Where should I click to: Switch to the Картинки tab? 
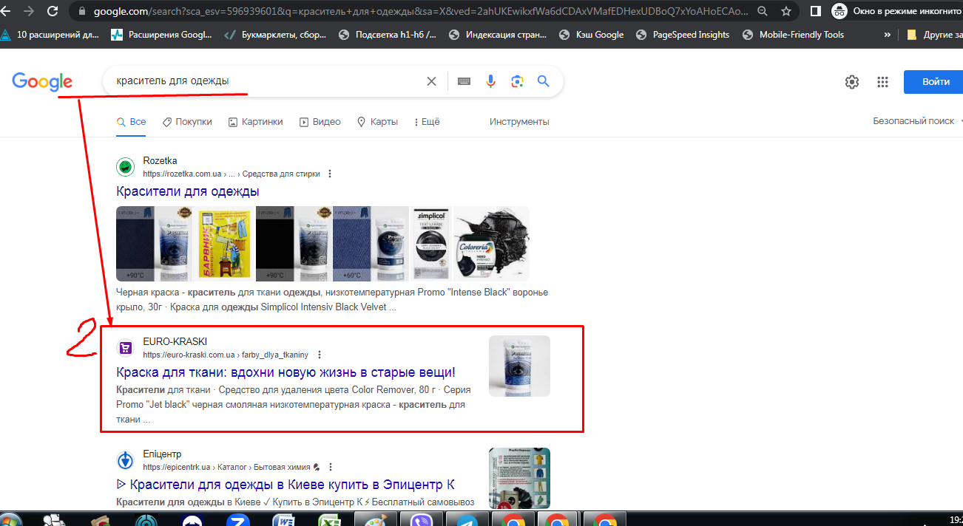[255, 122]
